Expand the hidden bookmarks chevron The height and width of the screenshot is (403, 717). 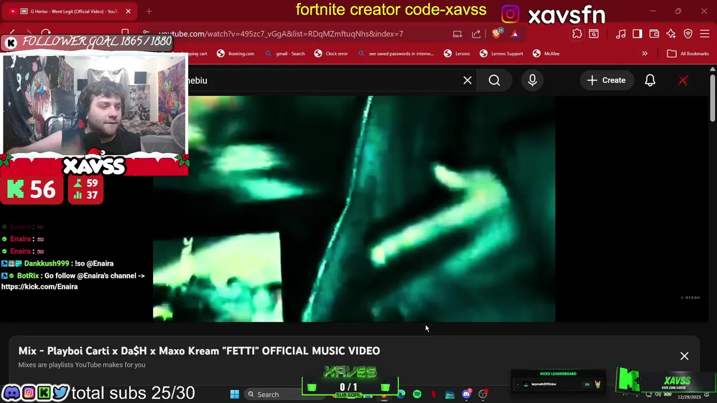645,54
